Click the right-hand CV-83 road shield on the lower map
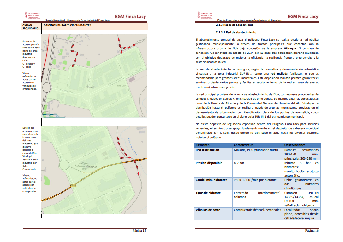This screenshot has height=242, width=343. click(138, 160)
